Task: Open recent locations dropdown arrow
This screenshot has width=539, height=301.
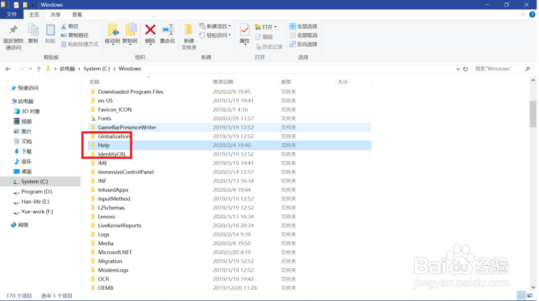Action: click(30, 69)
